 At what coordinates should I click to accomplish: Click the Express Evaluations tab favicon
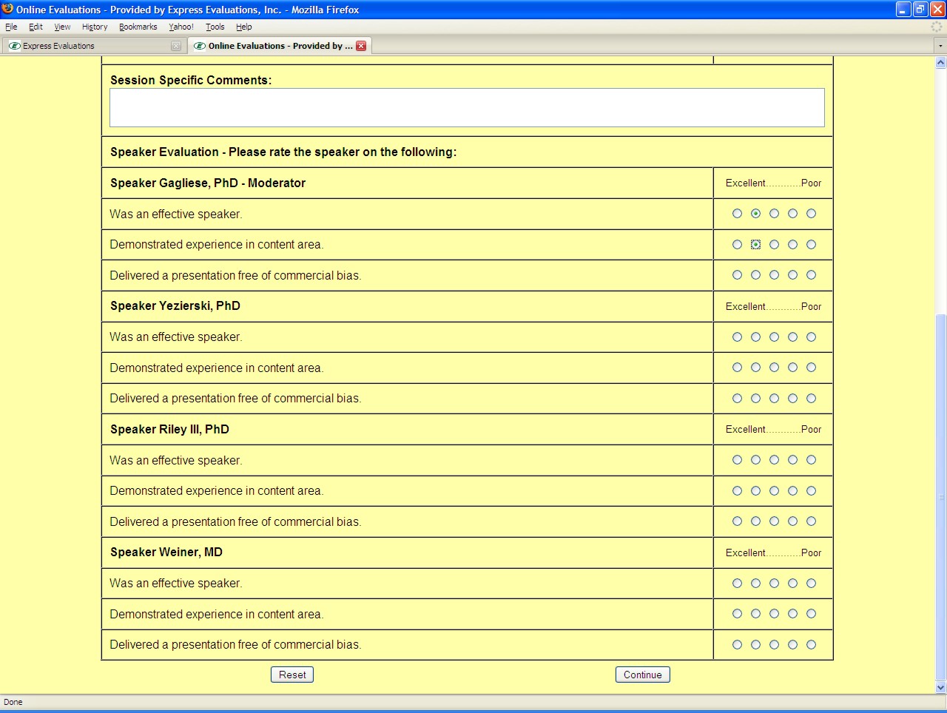[x=14, y=46]
